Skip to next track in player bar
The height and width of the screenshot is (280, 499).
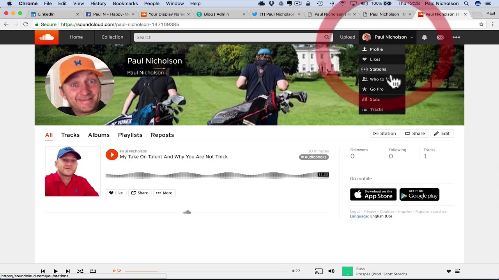click(68, 271)
